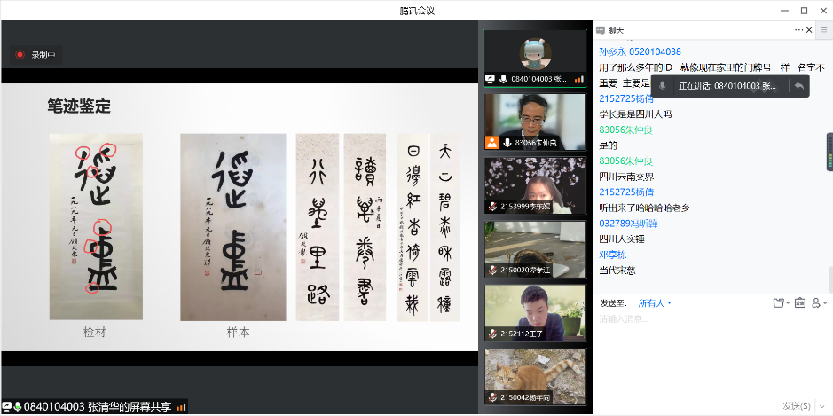Click microphone icon in the speaking-now popup
833x416 pixels.
pos(662,86)
